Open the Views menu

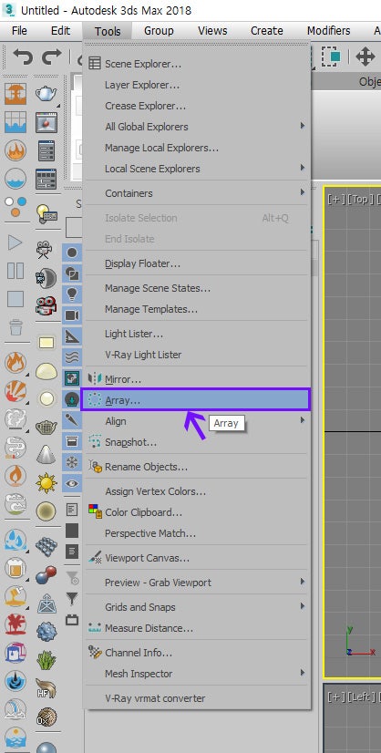coord(212,31)
